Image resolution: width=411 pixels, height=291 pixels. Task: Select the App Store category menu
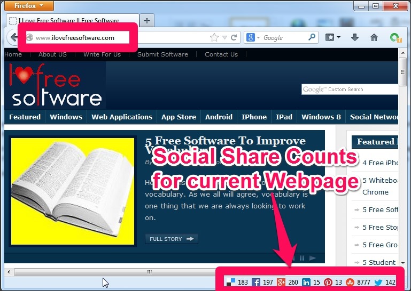pyautogui.click(x=179, y=117)
